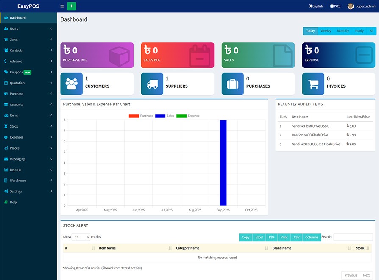Click the purchases briefcase icon tile
This screenshot has width=379, height=280.
point(232,84)
